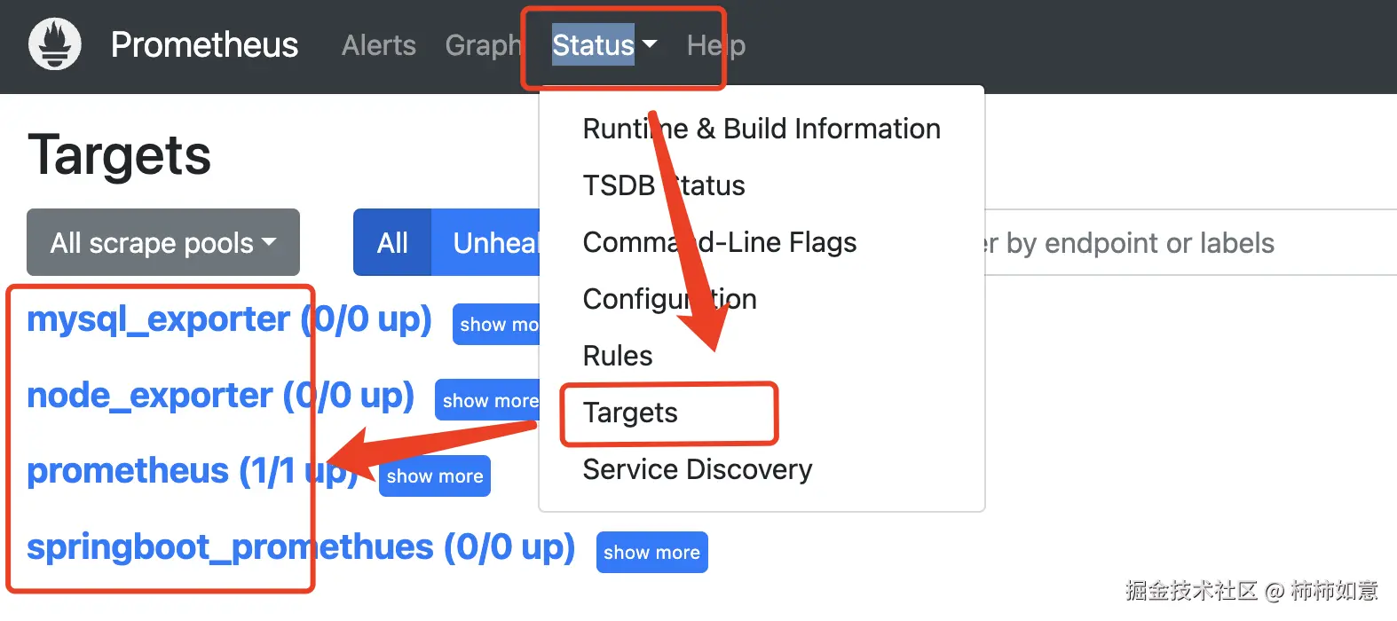Click the Prometheus flame logo icon
This screenshot has width=1397, height=621.
(x=55, y=44)
